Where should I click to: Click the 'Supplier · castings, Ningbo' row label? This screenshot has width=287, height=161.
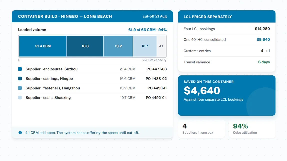pyautogui.click(x=49, y=79)
